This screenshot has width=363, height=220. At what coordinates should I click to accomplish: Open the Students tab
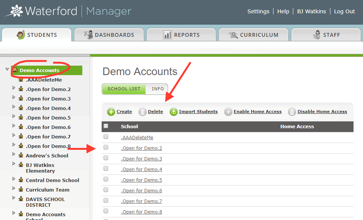[x=36, y=35]
